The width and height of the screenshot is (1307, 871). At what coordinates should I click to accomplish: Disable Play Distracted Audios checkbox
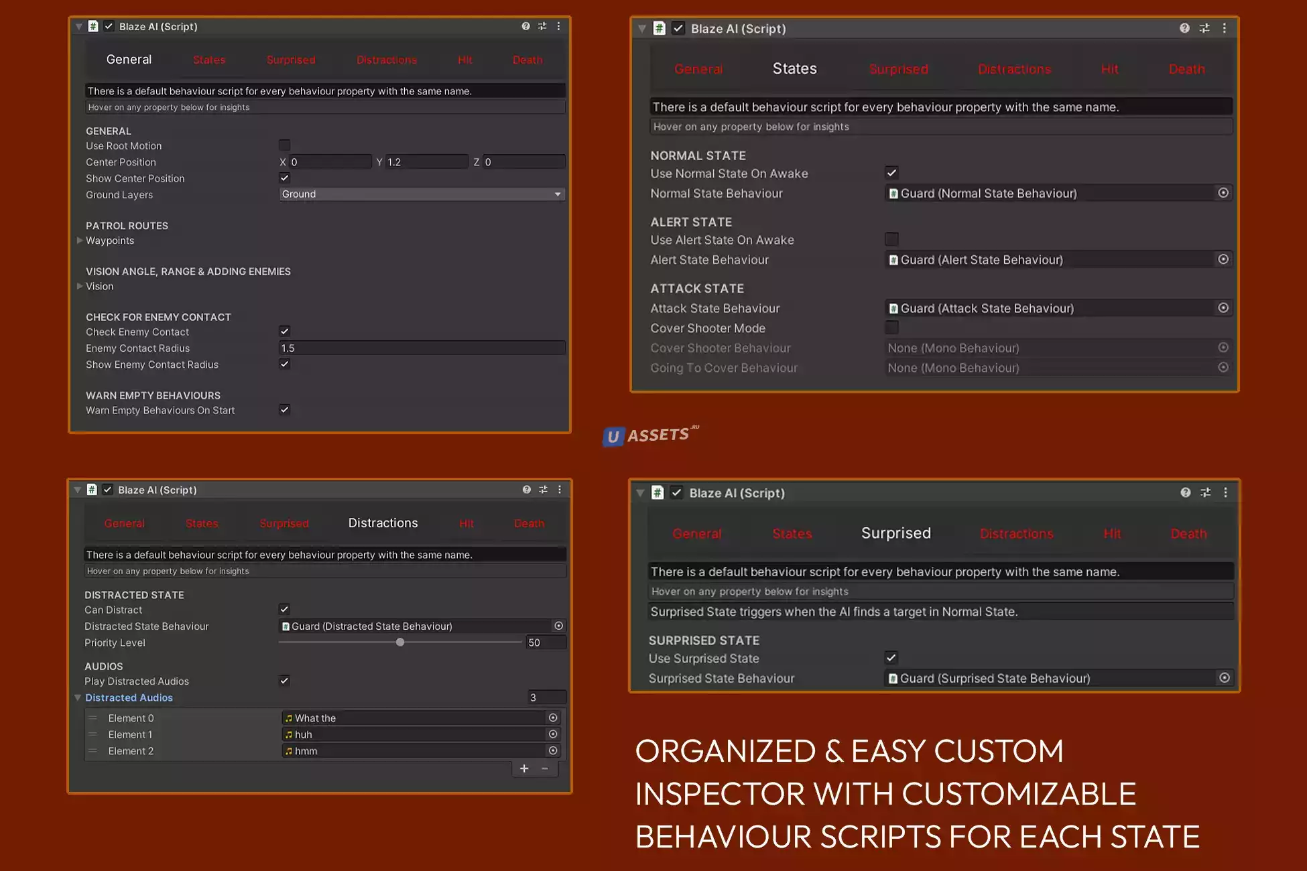coord(284,681)
